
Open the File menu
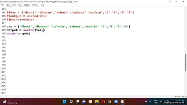point(2,5)
